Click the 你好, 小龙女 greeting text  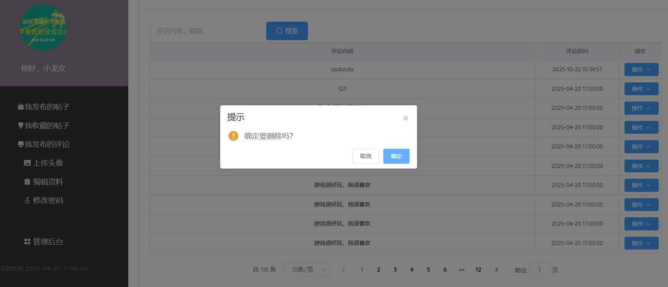(44, 68)
